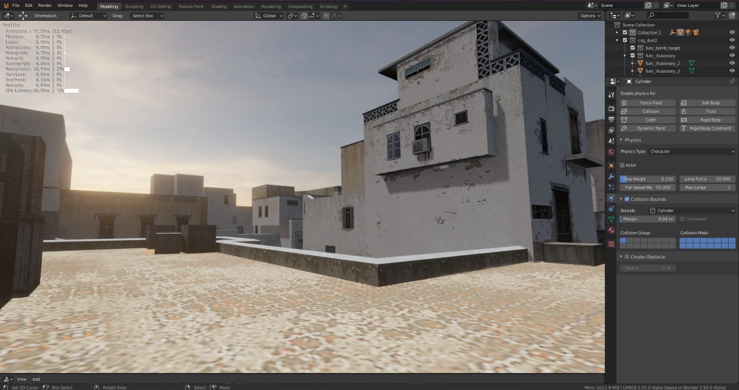739x390 pixels.
Task: Open the Material properties tab icon
Action: coord(611,230)
